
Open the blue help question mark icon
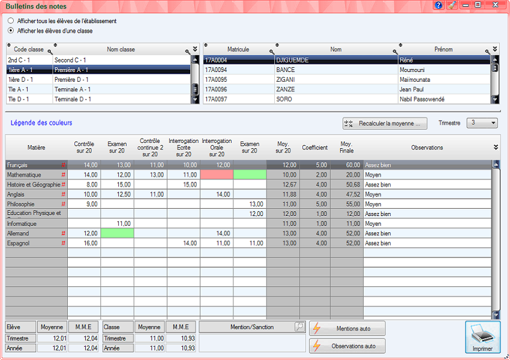tap(439, 5)
